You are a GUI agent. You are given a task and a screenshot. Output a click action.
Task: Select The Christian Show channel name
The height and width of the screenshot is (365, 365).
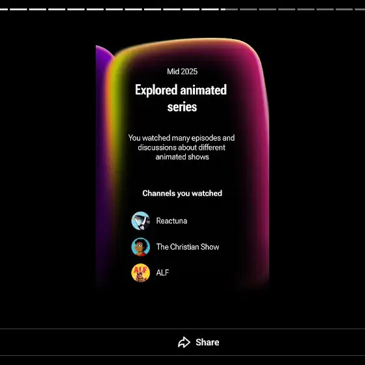click(x=188, y=247)
